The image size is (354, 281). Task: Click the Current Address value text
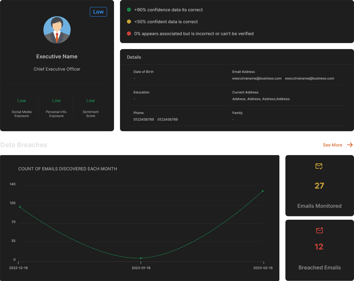[261, 99]
